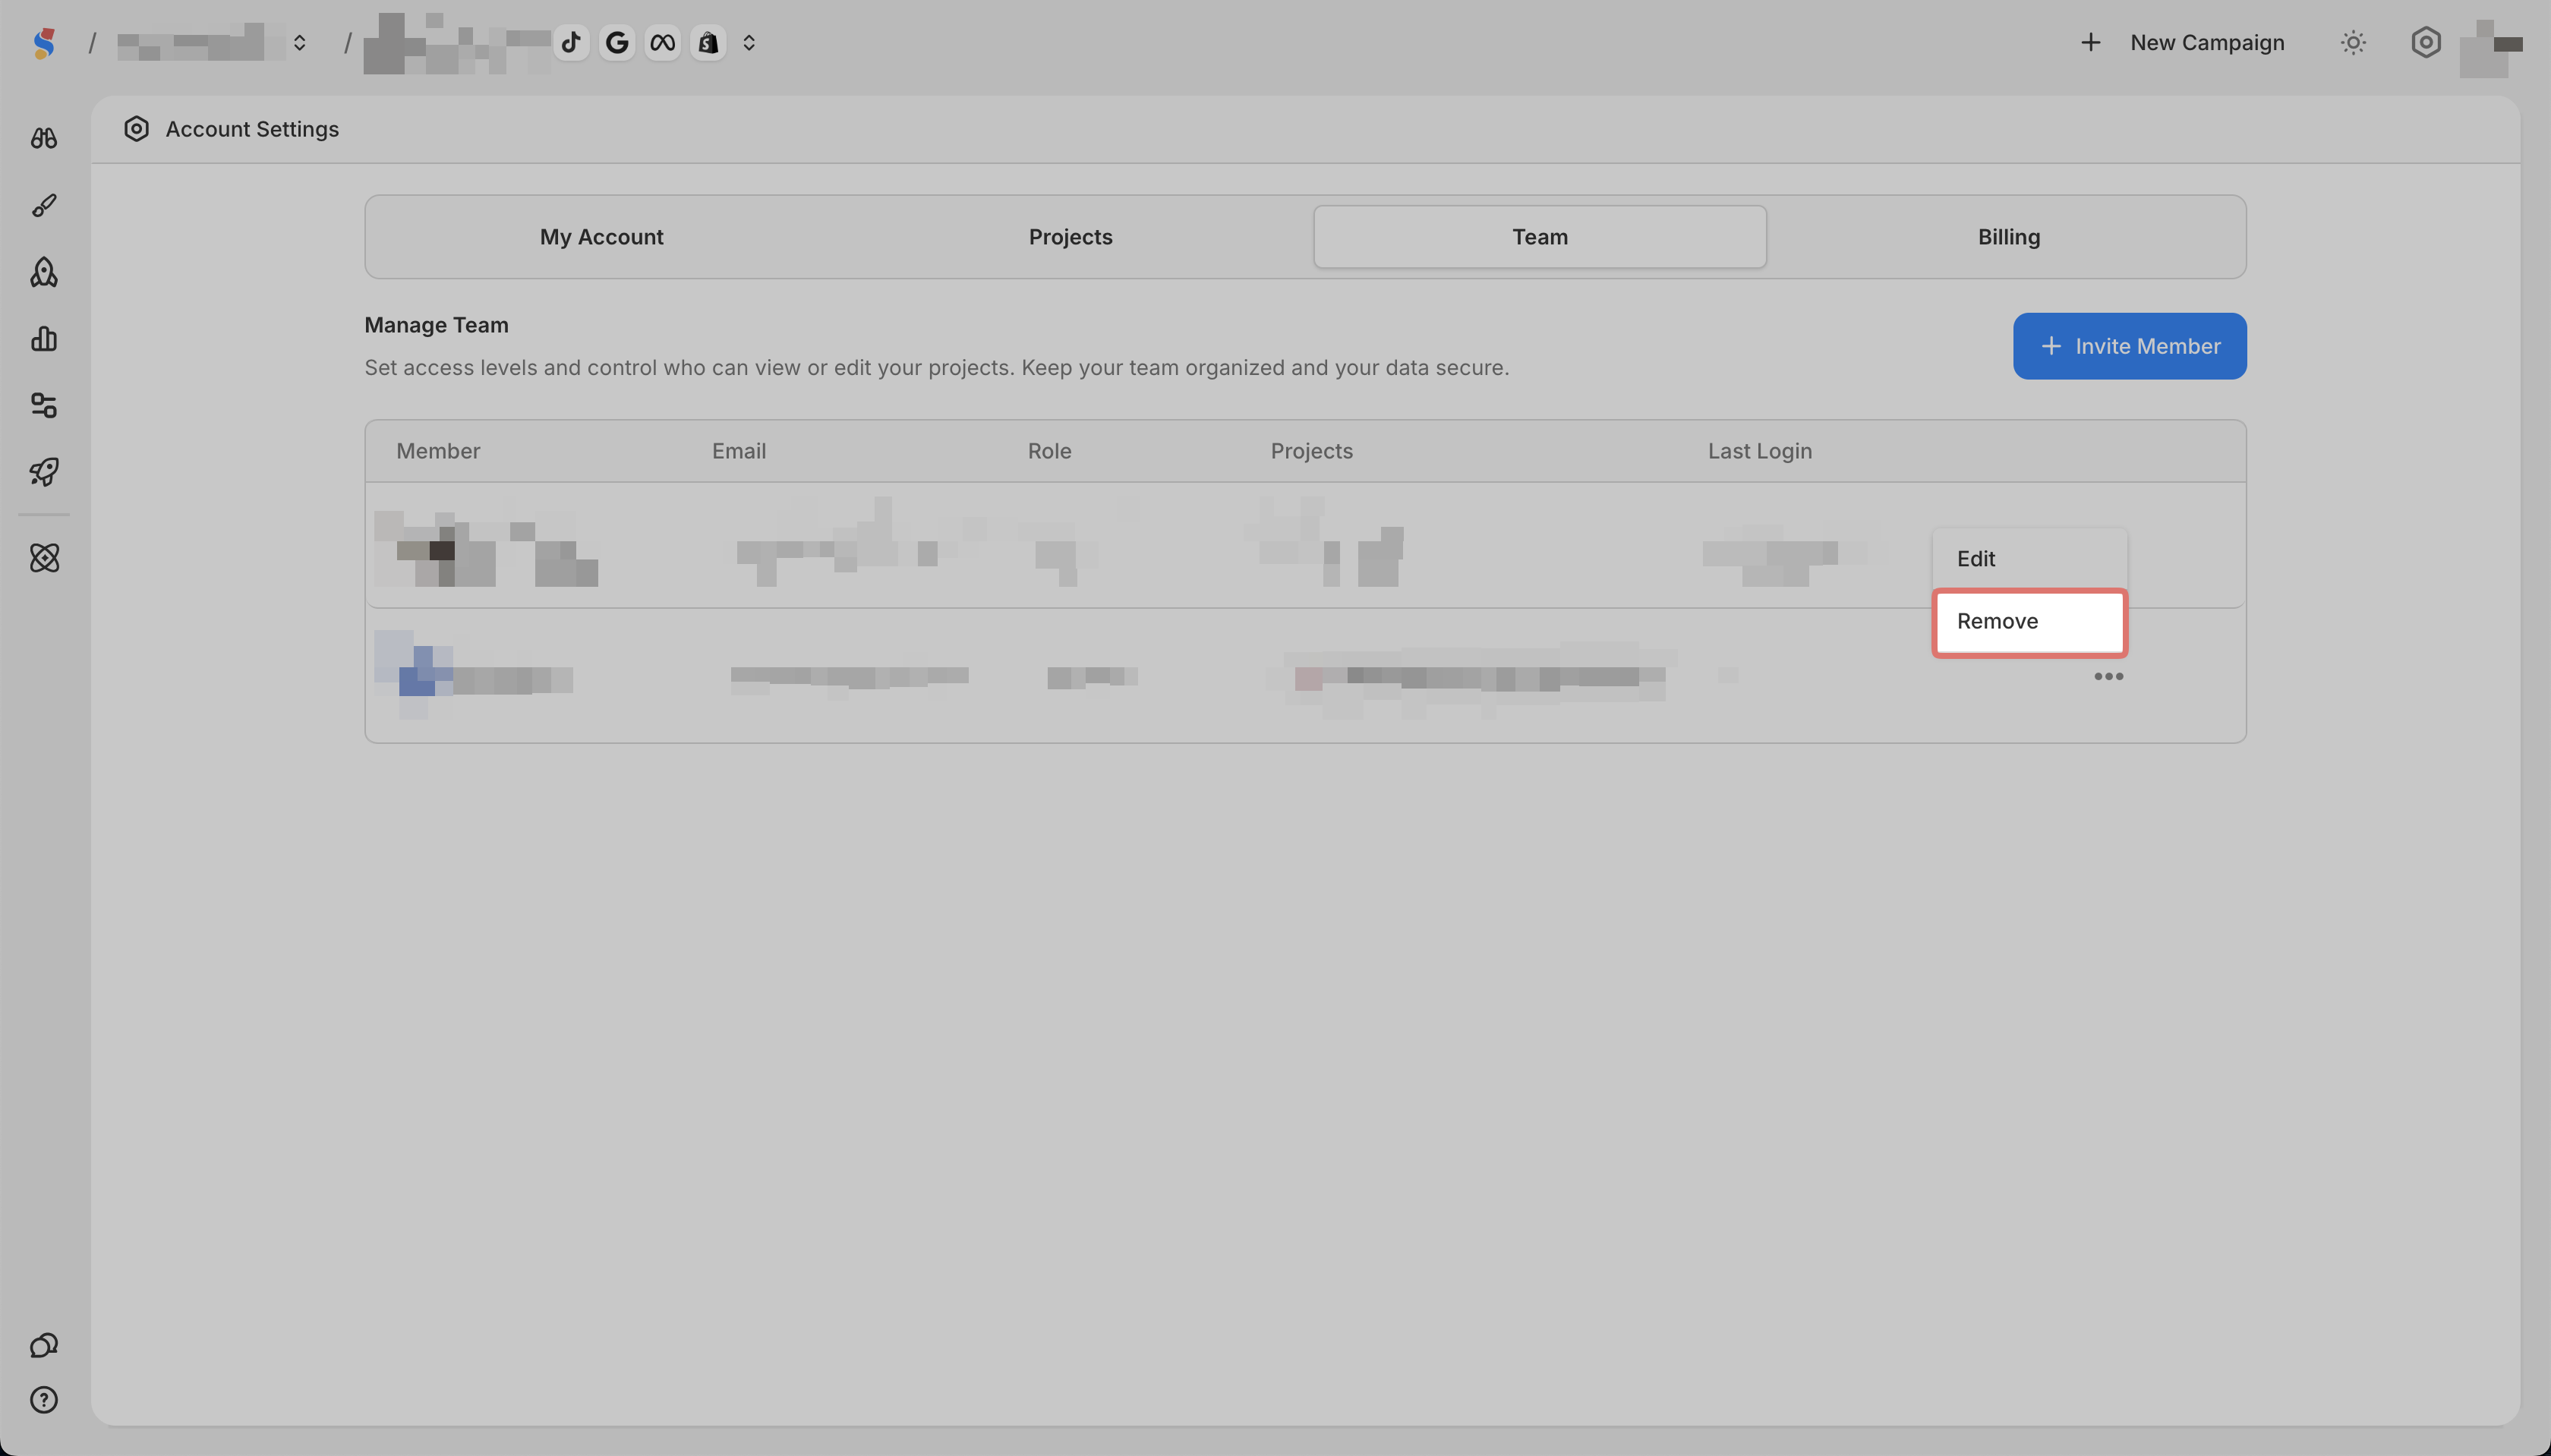Screen dimensions: 2551x1456
Task: Open the paintbrush creative icon in sidebar
Action: point(44,205)
